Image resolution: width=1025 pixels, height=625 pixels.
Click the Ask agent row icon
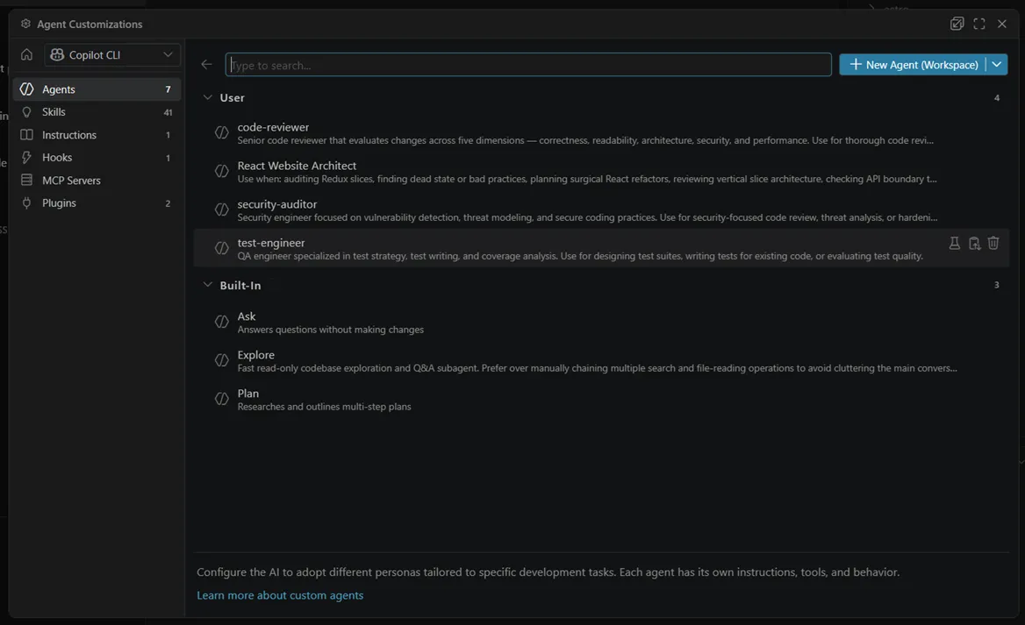tap(222, 322)
